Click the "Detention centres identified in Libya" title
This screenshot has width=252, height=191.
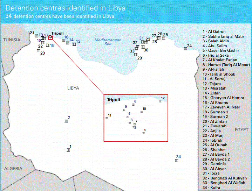tap(66, 8)
